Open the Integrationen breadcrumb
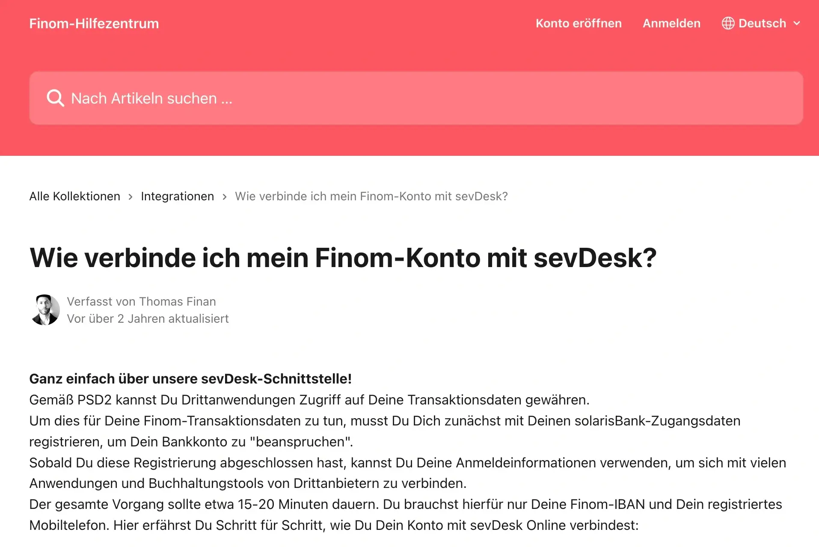 click(x=177, y=196)
